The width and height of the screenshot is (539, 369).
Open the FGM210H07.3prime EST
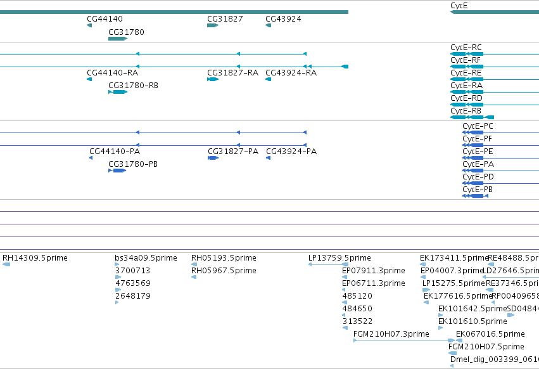(404, 340)
